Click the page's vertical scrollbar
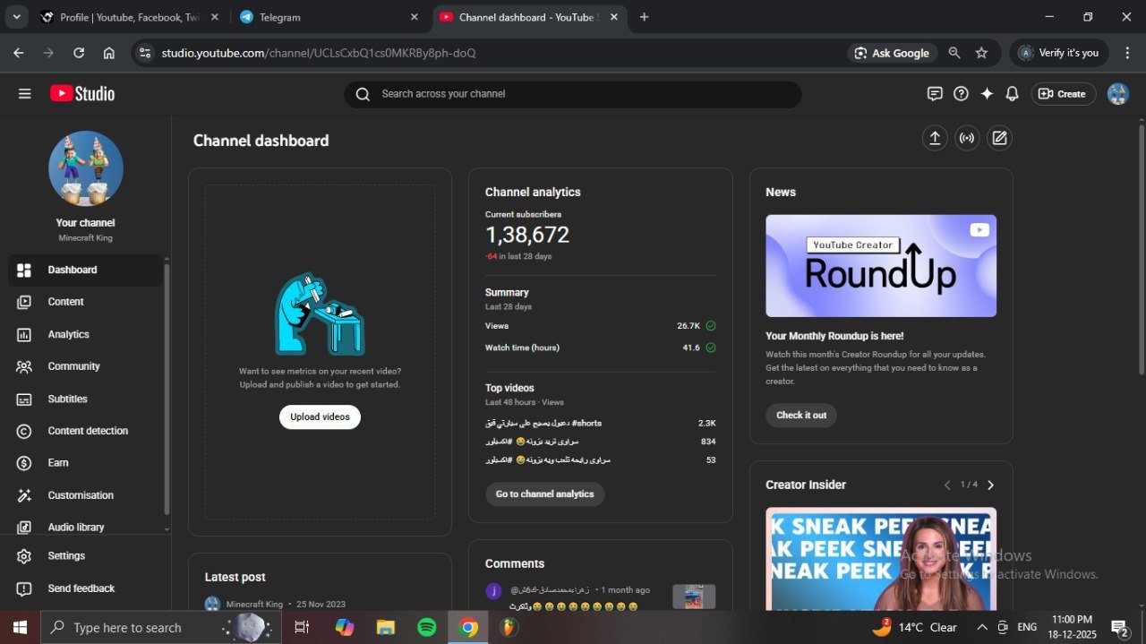The height and width of the screenshot is (644, 1146). coord(1140,251)
